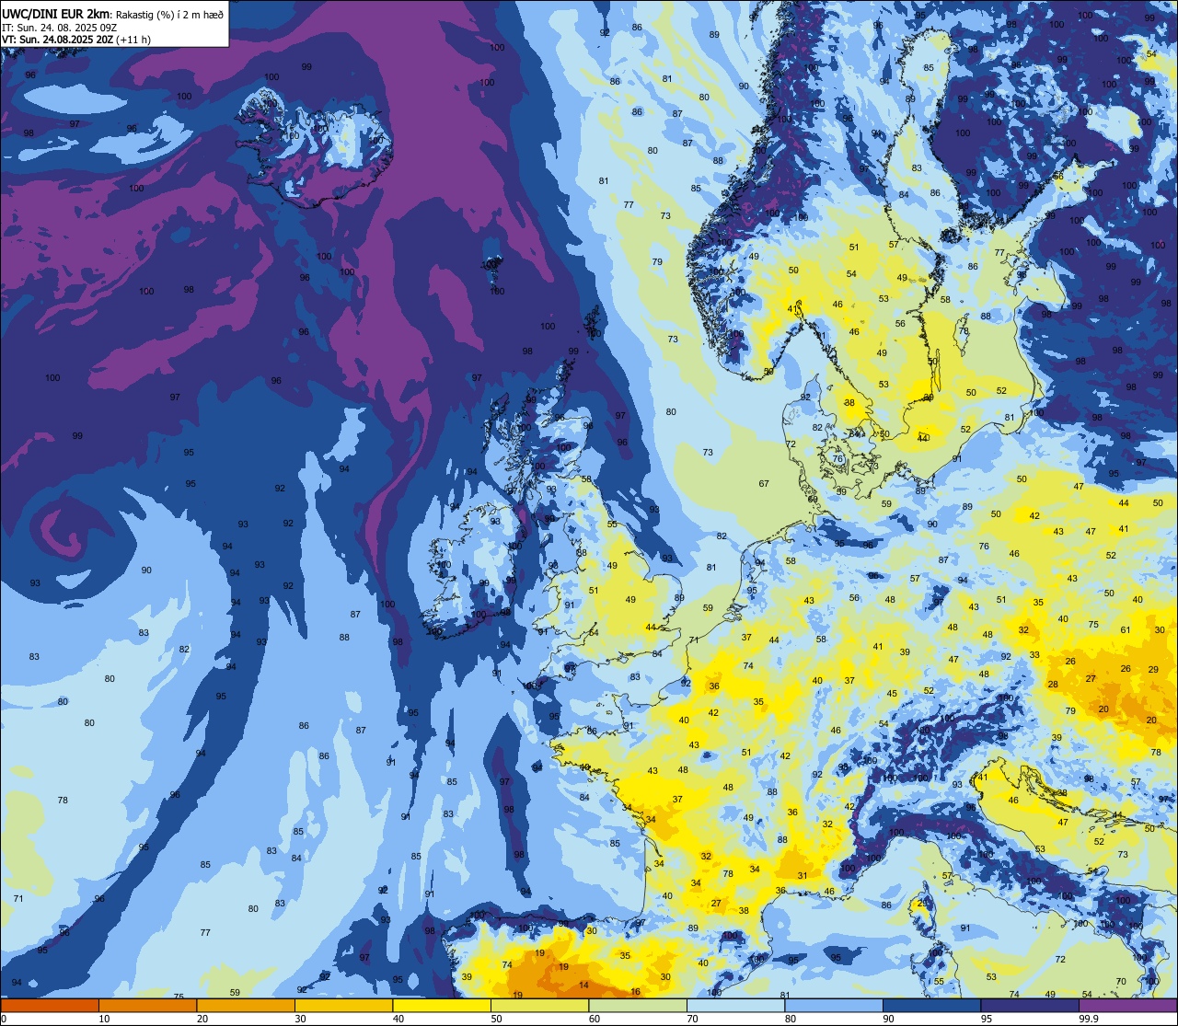Click the 80–90% light blue legend swatch

(834, 1005)
